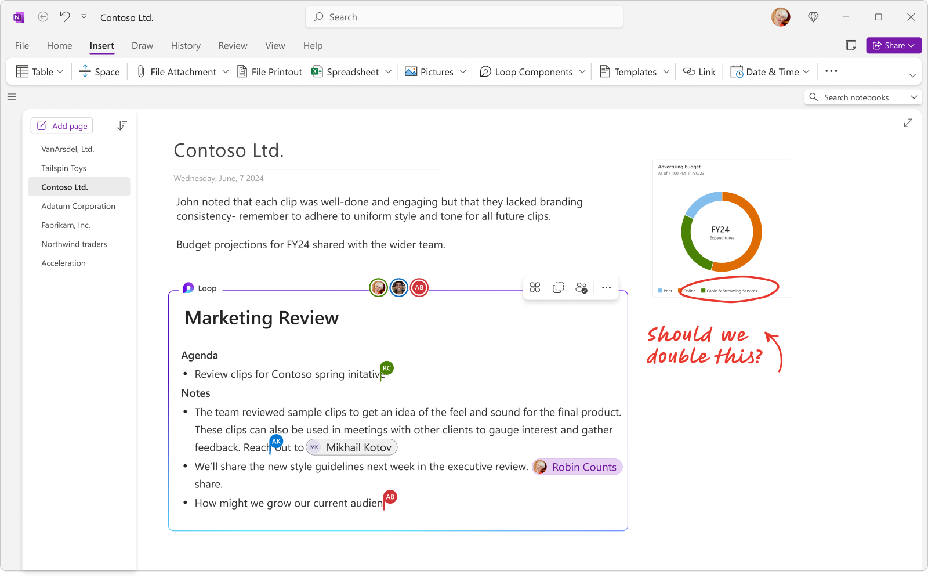This screenshot has height=578, width=928.
Task: Click the Advertising Budget donut chart image
Action: pyautogui.click(x=722, y=229)
